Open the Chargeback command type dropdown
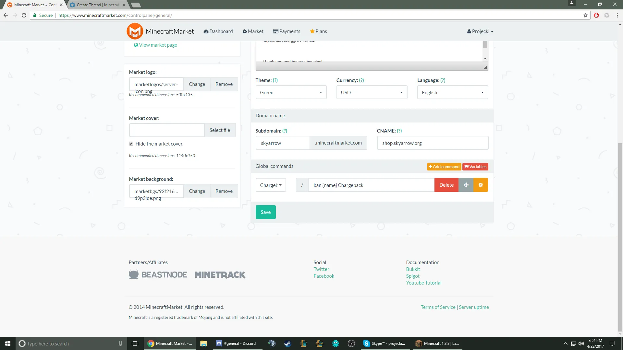Viewport: 623px width, 350px height. (x=271, y=185)
